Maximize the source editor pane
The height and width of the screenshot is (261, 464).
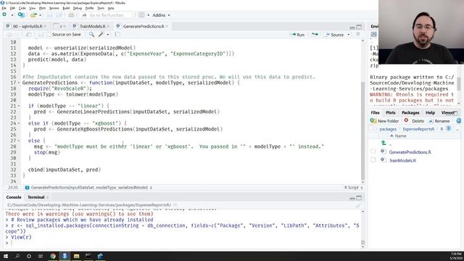[x=359, y=27]
